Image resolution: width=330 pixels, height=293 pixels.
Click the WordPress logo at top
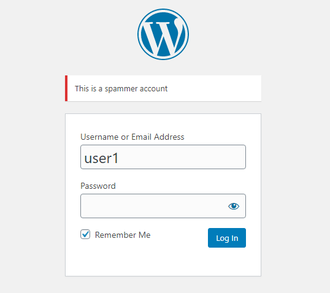(163, 34)
